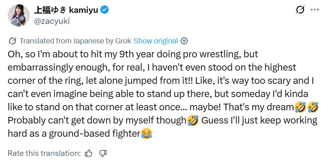This screenshot has height=161, width=328.
Task: Open the three-dot More options menu
Action: [x=315, y=10]
